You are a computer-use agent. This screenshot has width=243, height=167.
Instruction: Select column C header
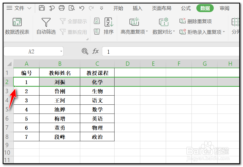[x=97, y=64]
